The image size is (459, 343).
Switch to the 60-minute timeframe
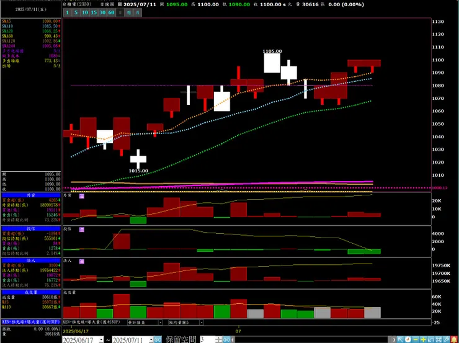click(111, 12)
